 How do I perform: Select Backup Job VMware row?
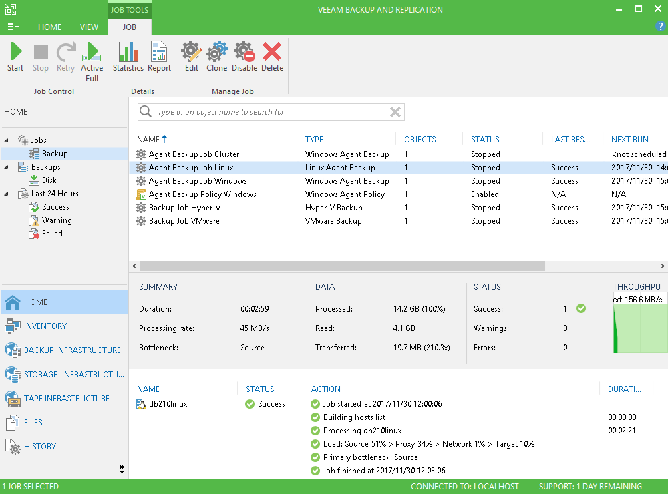coord(398,221)
